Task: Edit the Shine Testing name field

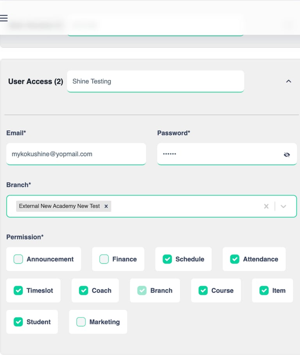Action: pos(155,81)
